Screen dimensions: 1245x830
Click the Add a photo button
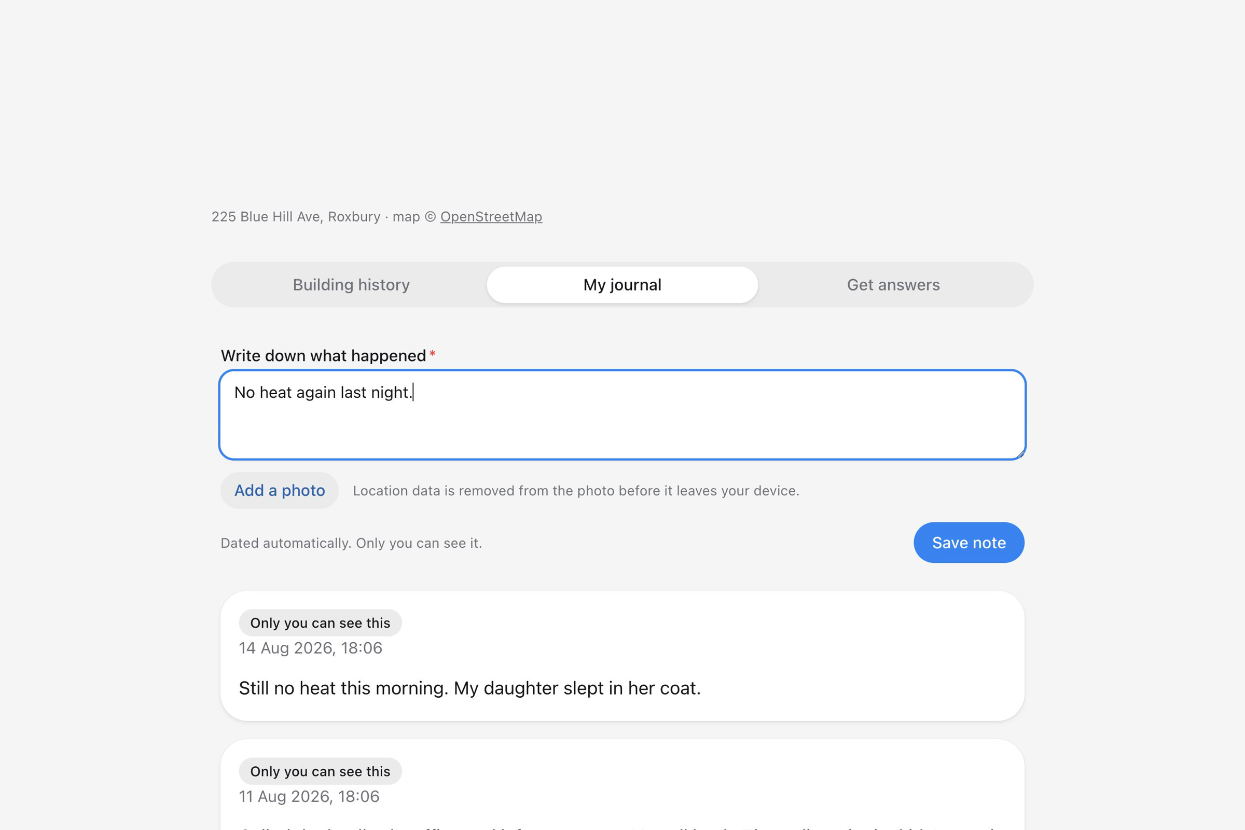click(x=280, y=491)
